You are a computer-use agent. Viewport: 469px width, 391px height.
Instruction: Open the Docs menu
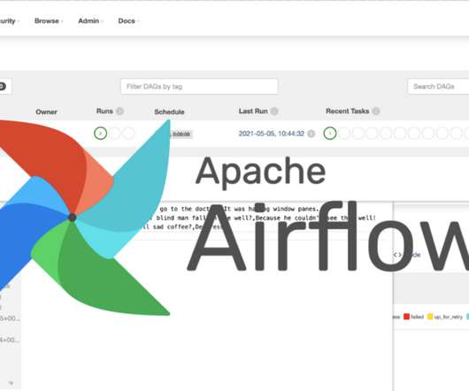click(x=128, y=21)
